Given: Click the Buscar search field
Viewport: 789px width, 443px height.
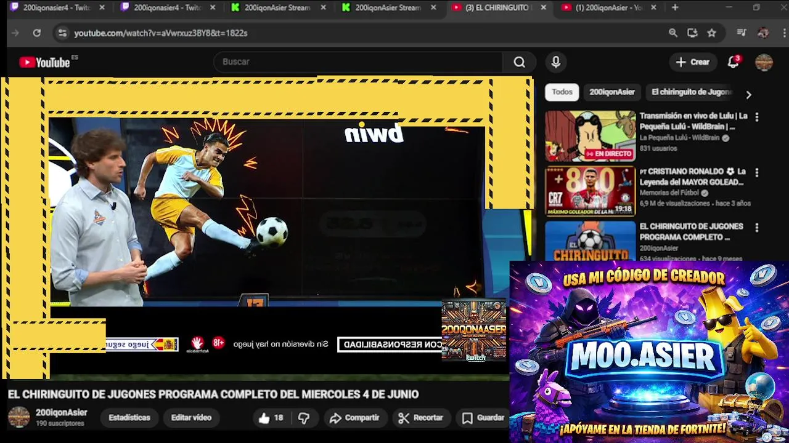Looking at the screenshot, I should click(x=358, y=62).
